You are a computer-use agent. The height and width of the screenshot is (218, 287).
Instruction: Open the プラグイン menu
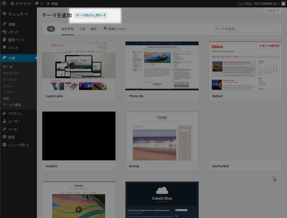tap(15, 114)
